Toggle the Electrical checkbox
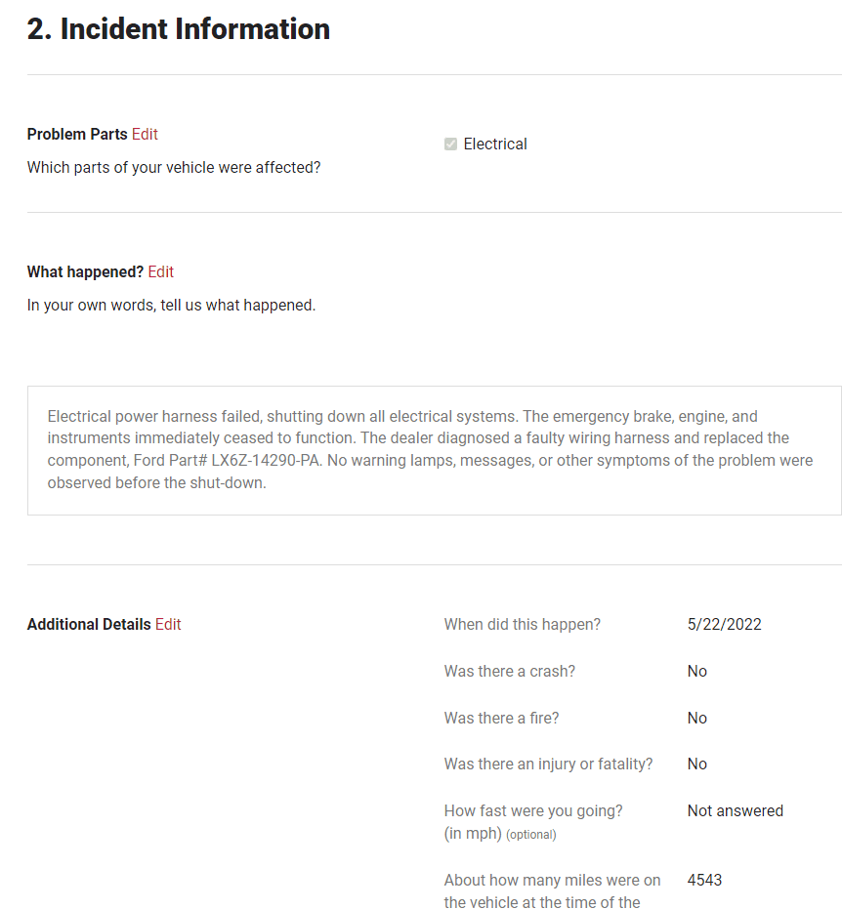Viewport: 842px width, 909px height. tap(450, 144)
